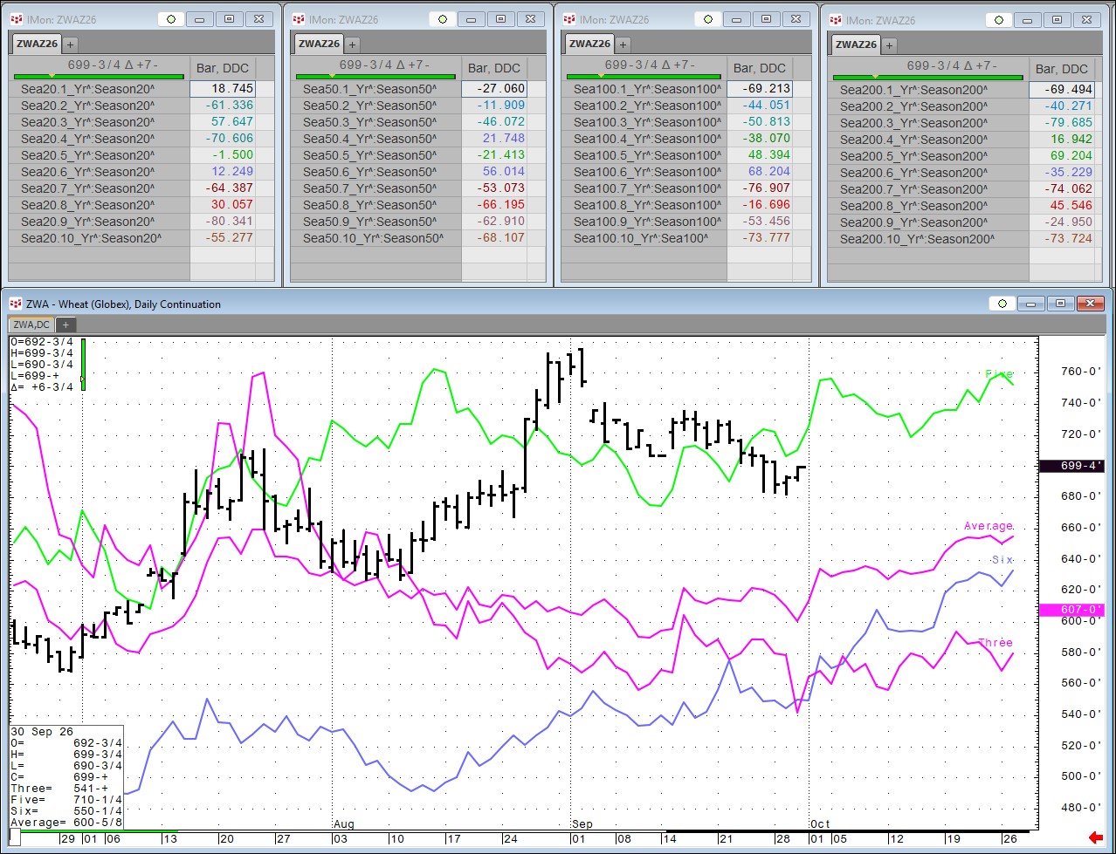The width and height of the screenshot is (1116, 854).
Task: Click the -69.213 value cell
Action: coord(761,88)
